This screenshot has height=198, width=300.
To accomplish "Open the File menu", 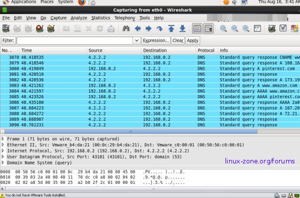I will [x=6, y=18].
